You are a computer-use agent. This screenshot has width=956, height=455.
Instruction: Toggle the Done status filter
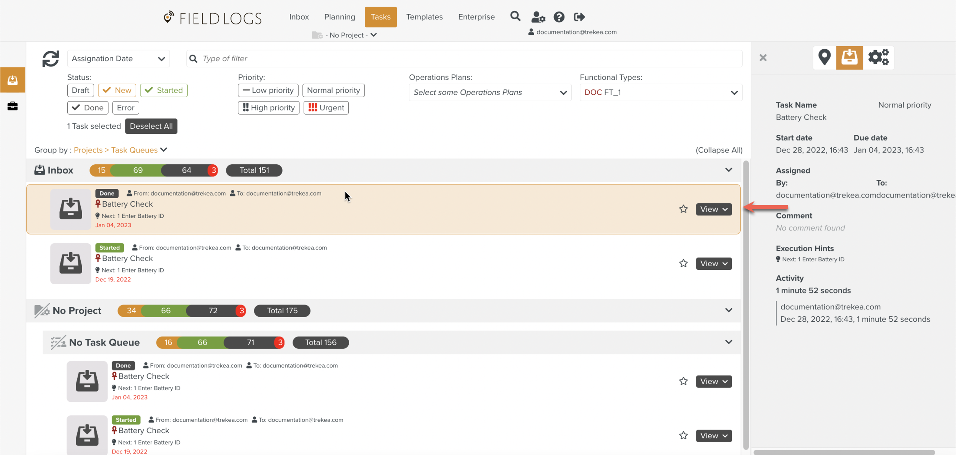coord(88,108)
